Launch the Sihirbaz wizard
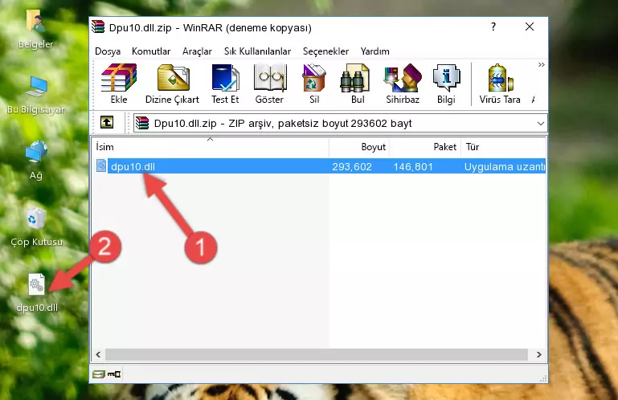Viewport: 618px width, 400px height. (x=403, y=84)
